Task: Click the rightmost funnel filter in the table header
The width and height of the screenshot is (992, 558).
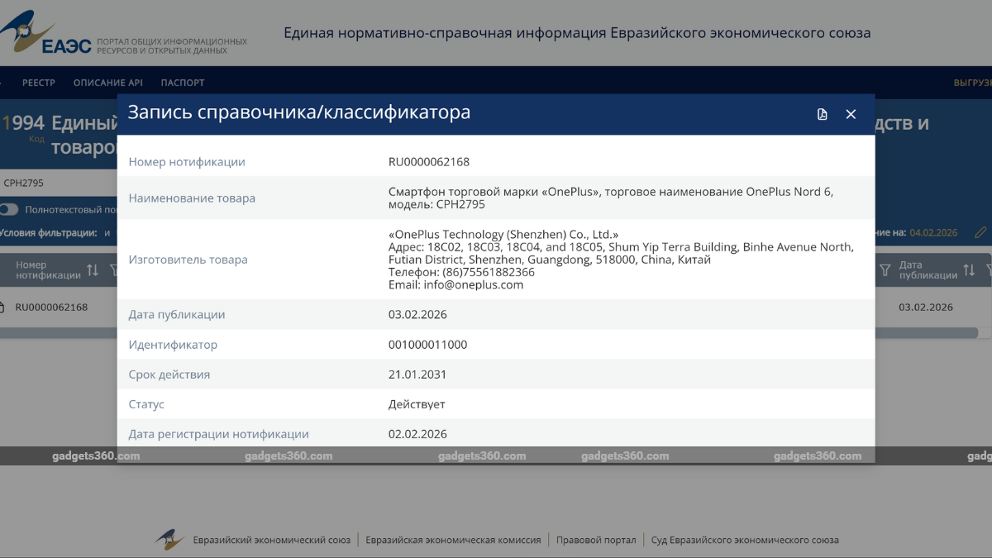Action: 989,269
